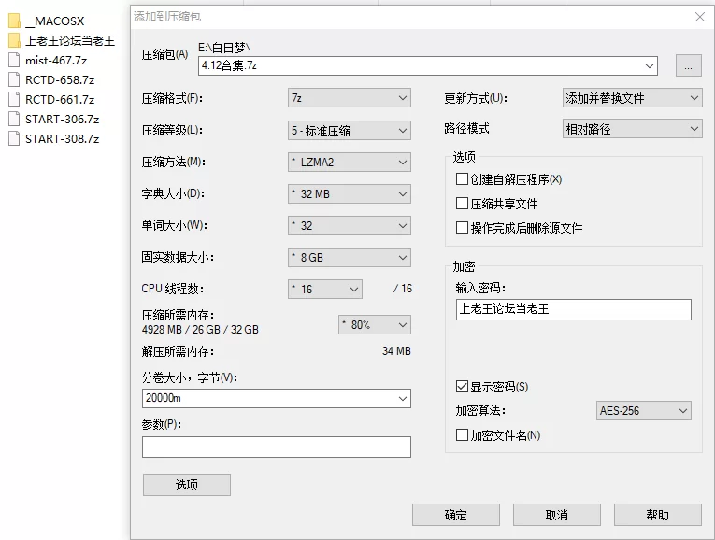Close the 添加到压缩包 dialog

click(699, 17)
